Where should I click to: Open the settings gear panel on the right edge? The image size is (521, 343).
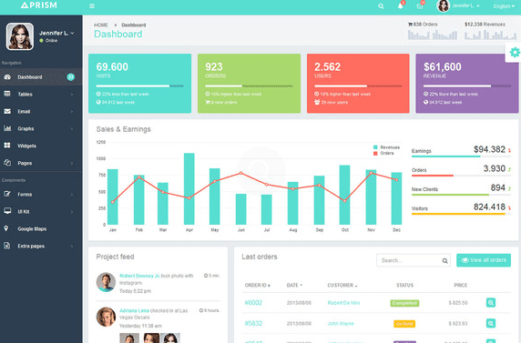tap(515, 52)
